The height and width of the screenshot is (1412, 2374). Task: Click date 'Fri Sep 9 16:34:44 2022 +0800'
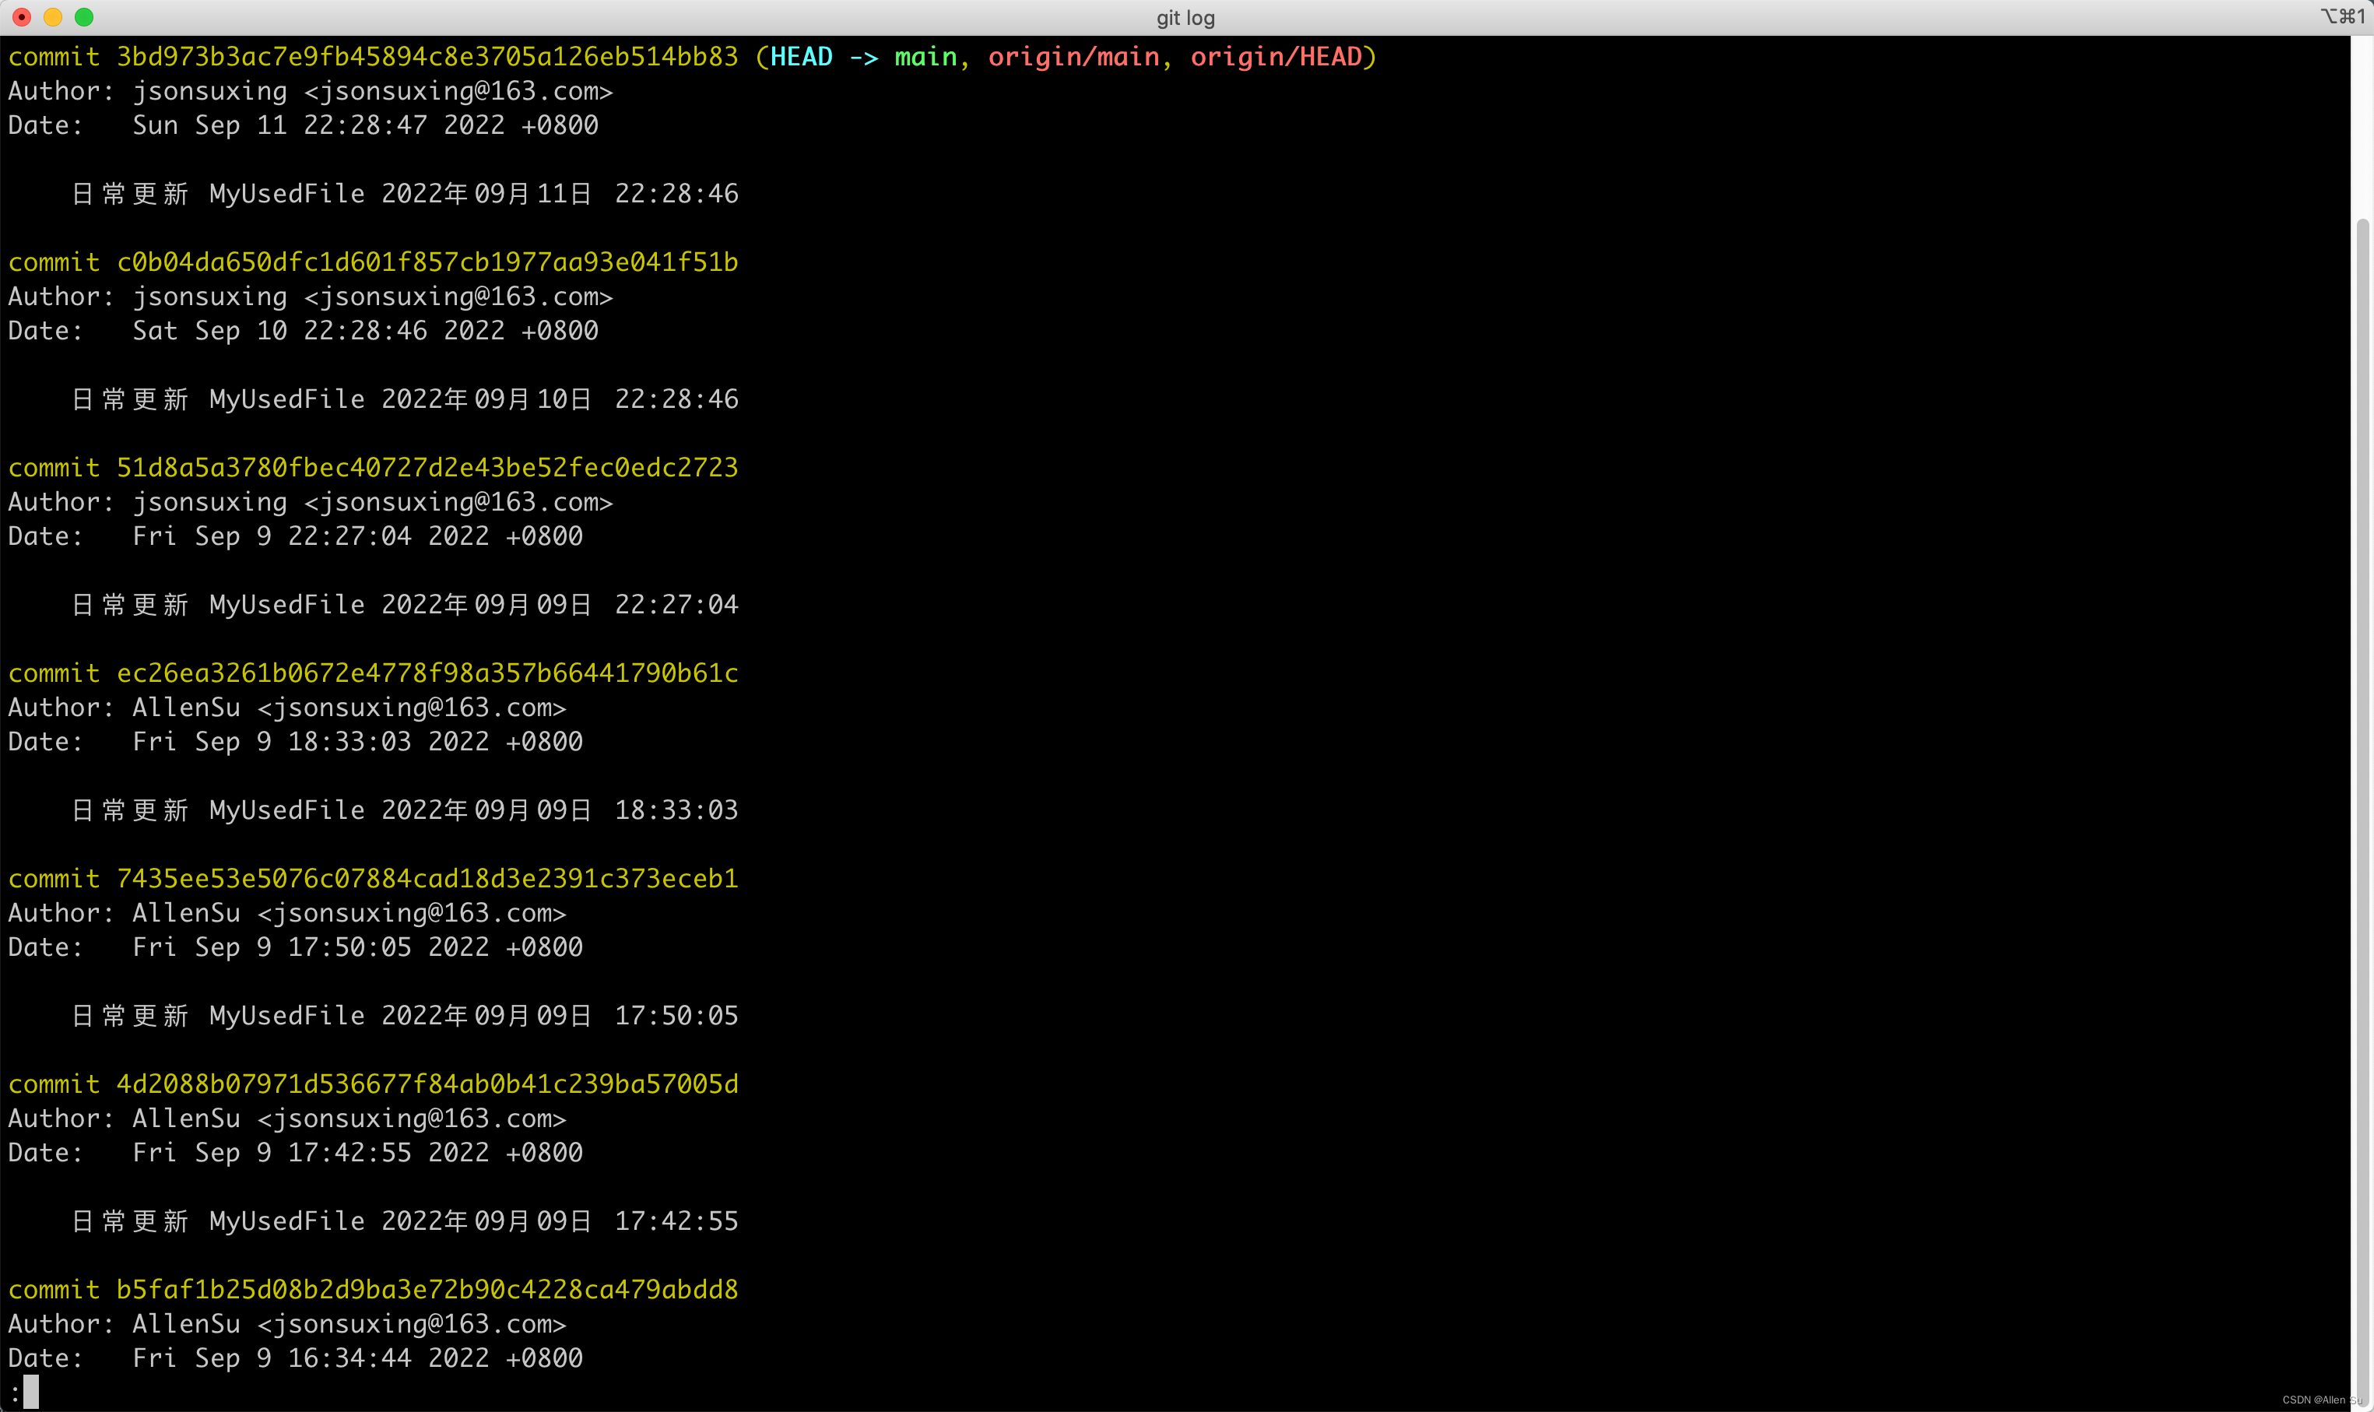(358, 1359)
